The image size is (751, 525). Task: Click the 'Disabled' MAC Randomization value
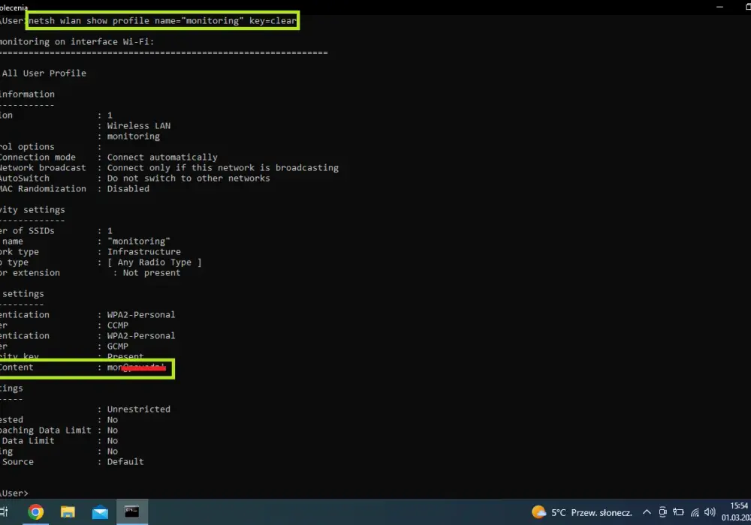click(128, 189)
